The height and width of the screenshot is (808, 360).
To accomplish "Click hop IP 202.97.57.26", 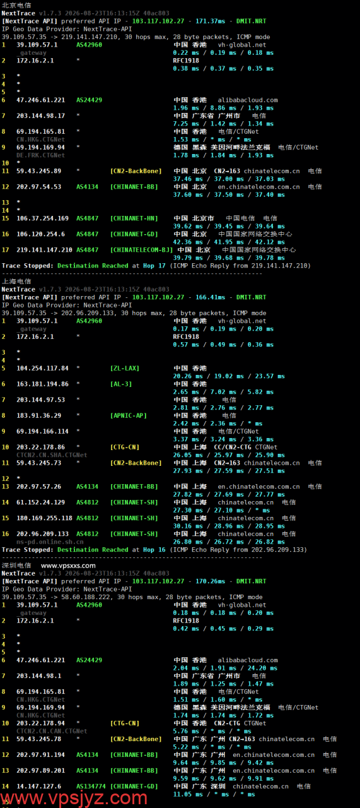I will (x=38, y=487).
